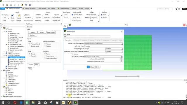Open the Postprocessing ribbon tab
Viewport: 187px width, 105px height.
[63, 8]
